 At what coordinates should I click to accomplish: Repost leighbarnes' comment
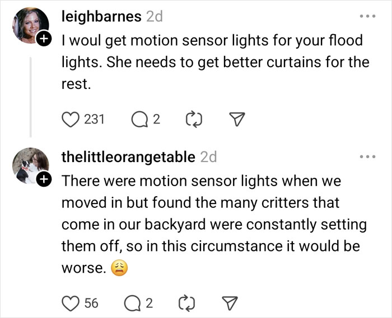190,119
